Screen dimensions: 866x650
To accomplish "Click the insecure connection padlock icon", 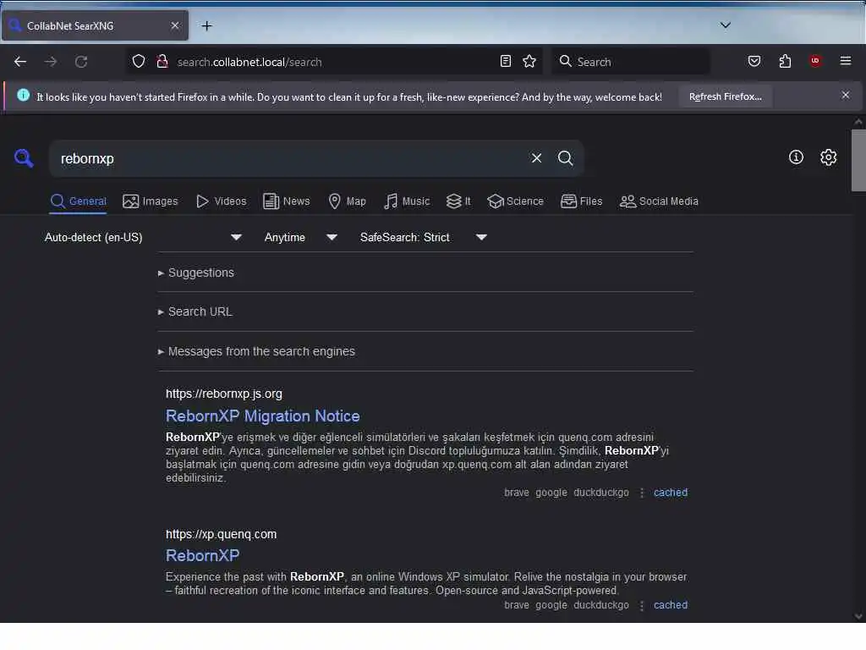I will coord(162,61).
